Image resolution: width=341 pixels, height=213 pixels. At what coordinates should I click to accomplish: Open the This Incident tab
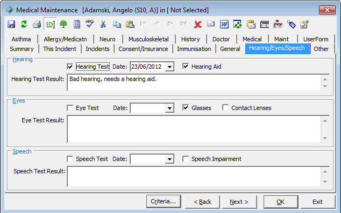click(x=60, y=49)
